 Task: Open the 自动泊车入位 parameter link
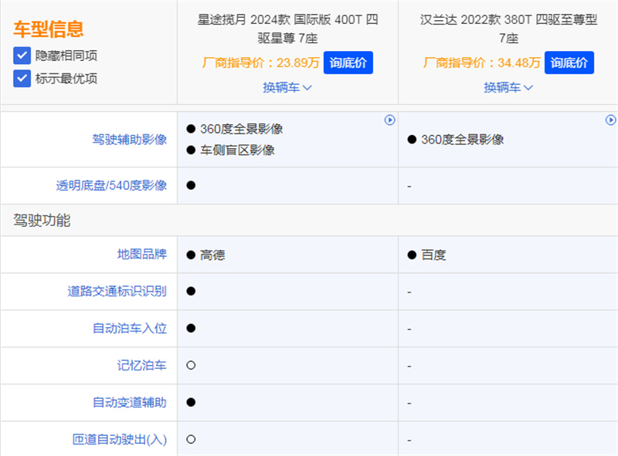coord(129,329)
